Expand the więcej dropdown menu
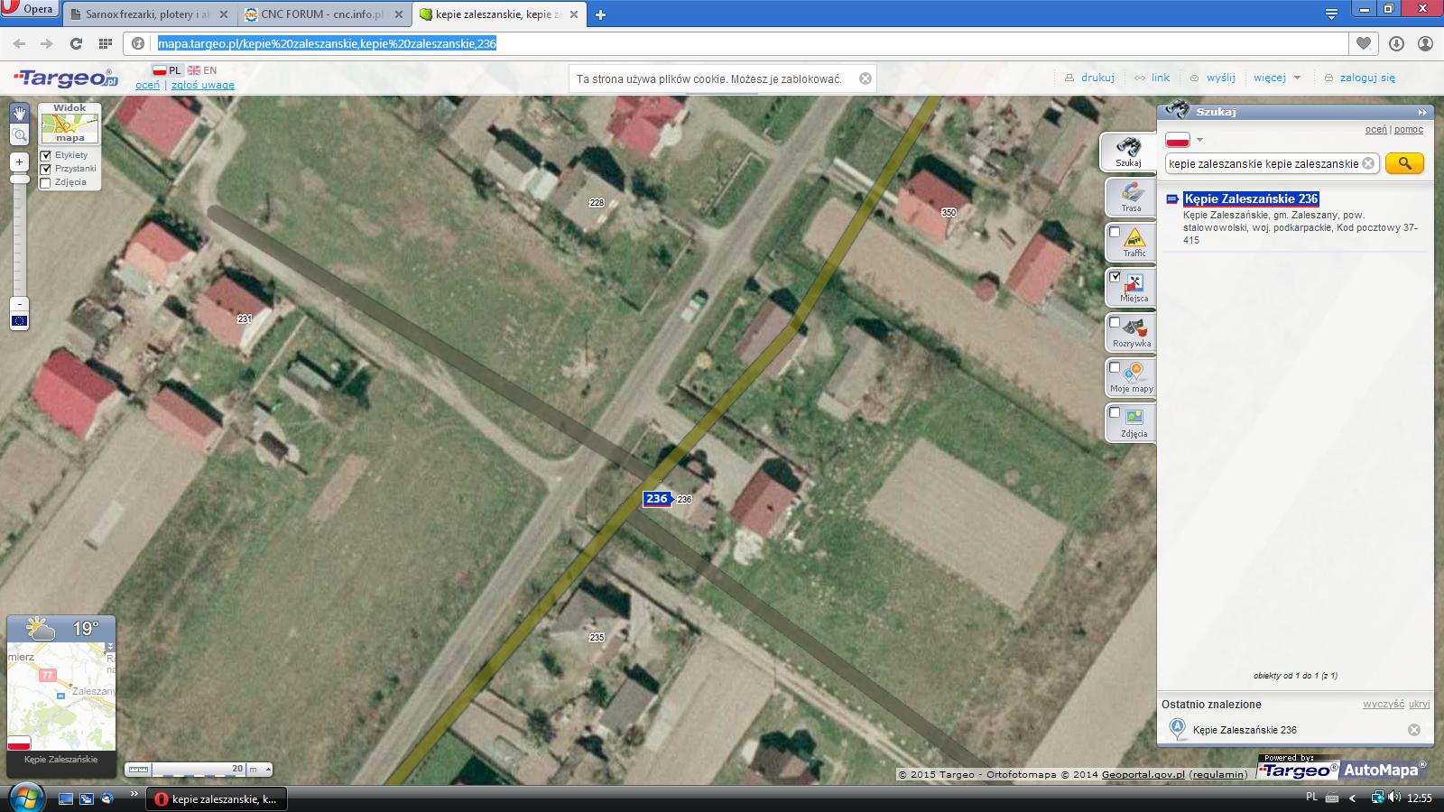This screenshot has height=812, width=1444. click(1277, 78)
